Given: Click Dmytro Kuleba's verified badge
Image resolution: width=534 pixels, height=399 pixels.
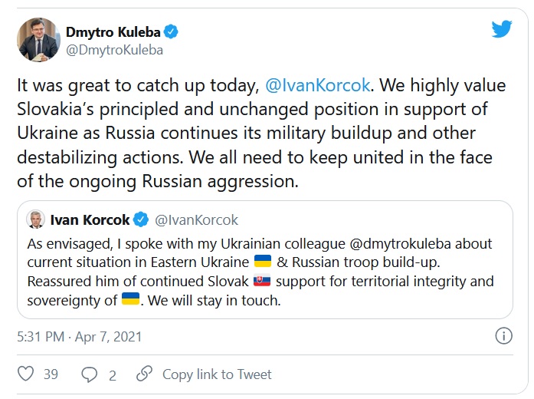Looking at the screenshot, I should pyautogui.click(x=173, y=31).
